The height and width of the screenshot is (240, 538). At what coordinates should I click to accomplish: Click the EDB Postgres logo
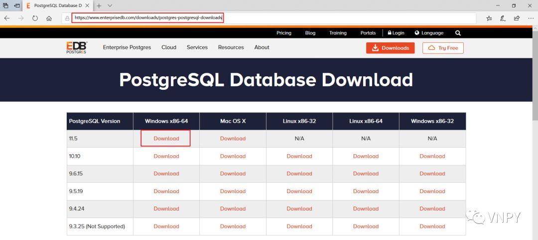tap(77, 48)
